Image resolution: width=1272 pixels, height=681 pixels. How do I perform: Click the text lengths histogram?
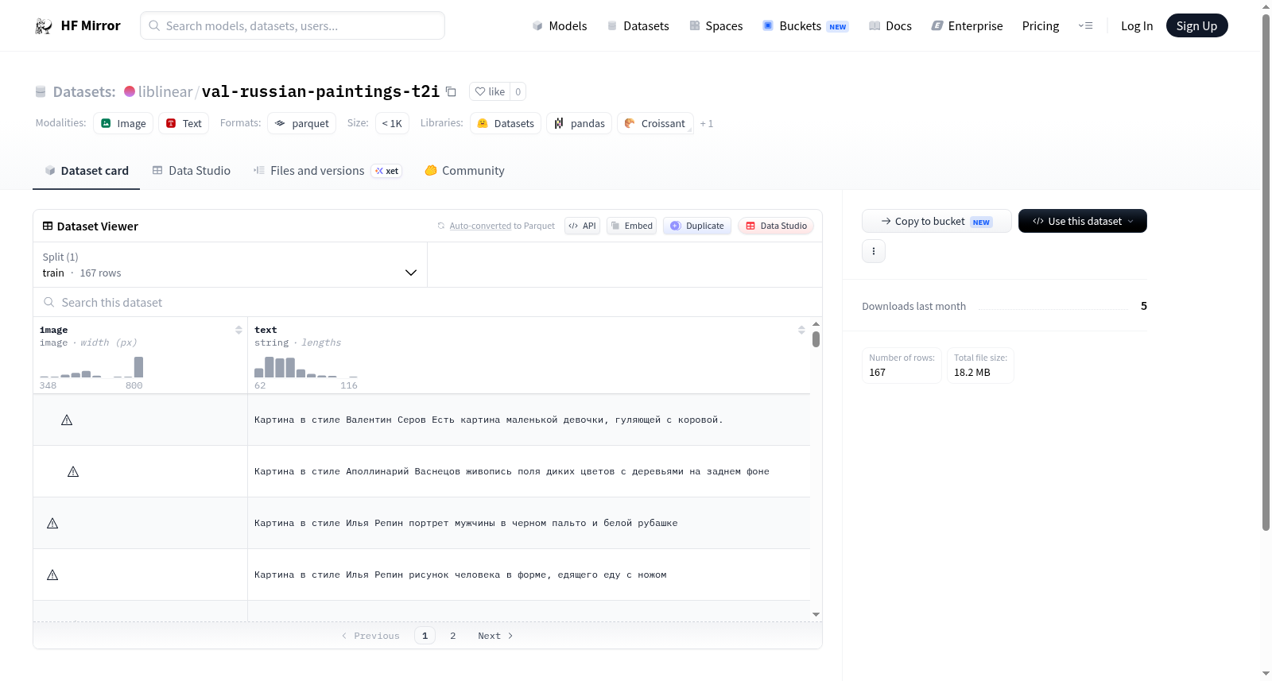306,366
